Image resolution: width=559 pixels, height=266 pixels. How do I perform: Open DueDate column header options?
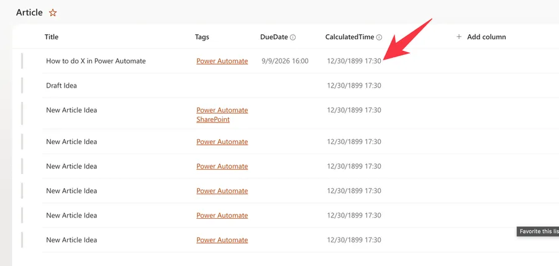pos(274,37)
